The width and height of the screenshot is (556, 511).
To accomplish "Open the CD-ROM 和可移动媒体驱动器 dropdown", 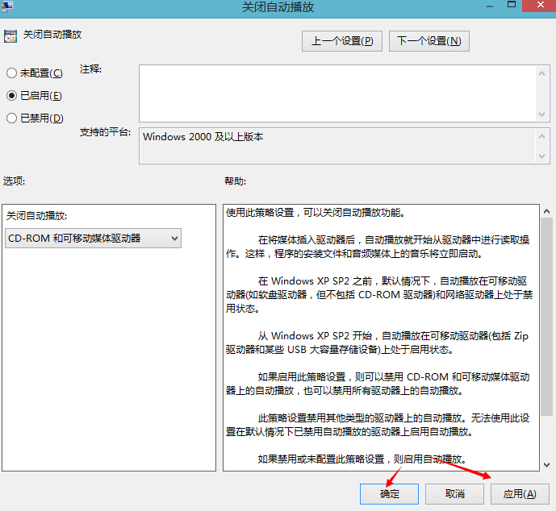I will pyautogui.click(x=94, y=239).
